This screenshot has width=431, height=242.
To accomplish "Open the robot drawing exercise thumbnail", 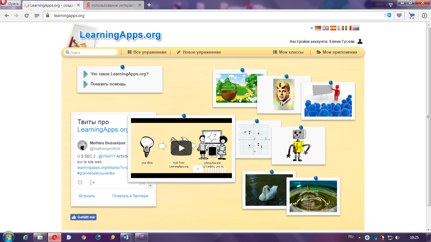I will 298,146.
